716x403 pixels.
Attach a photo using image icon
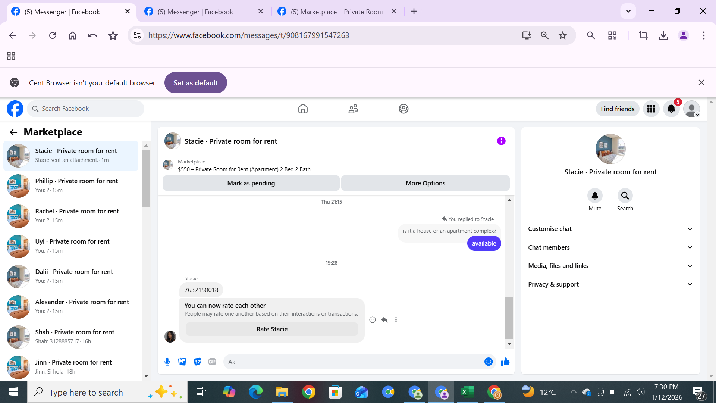[x=182, y=362]
